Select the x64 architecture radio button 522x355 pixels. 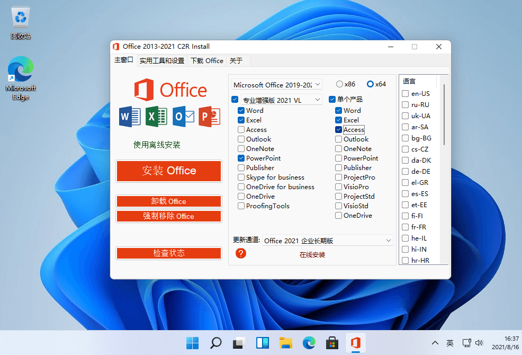(x=370, y=84)
